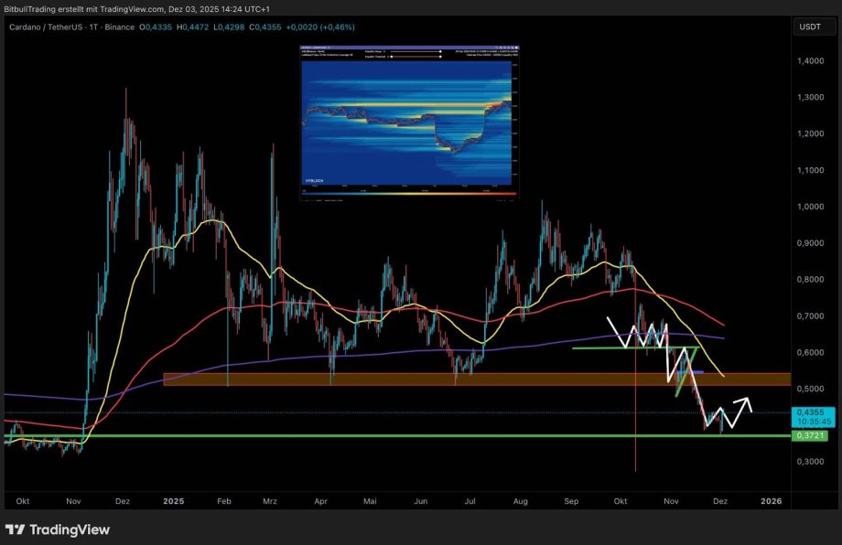Click the current price 0,4355 label
Image resolution: width=842 pixels, height=545 pixels.
(x=810, y=412)
